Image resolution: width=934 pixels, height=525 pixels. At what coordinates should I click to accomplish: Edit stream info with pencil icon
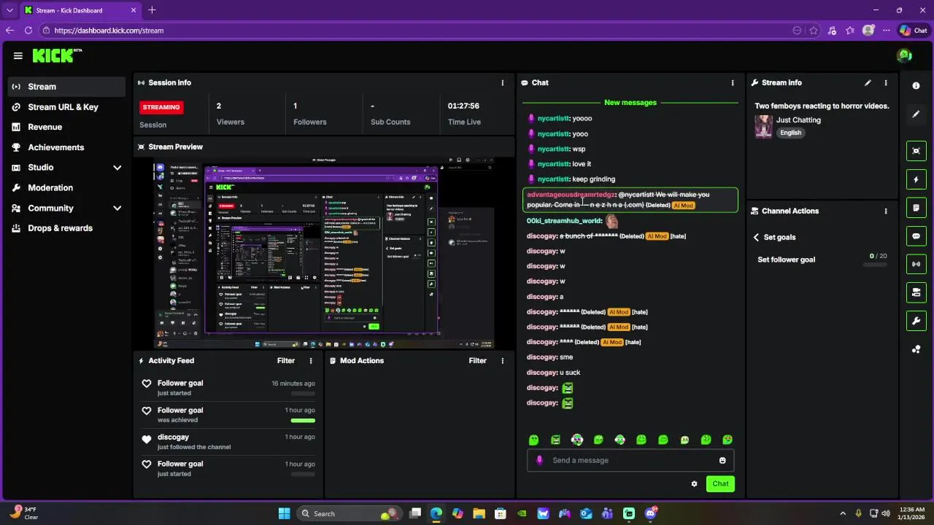coord(868,83)
